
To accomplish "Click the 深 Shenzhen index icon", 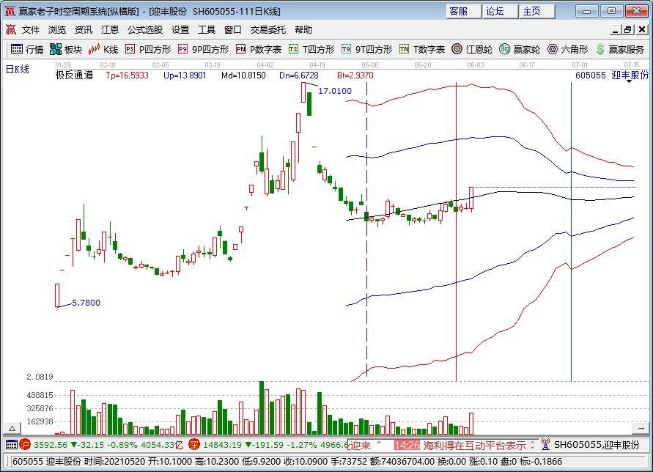I will 194,444.
